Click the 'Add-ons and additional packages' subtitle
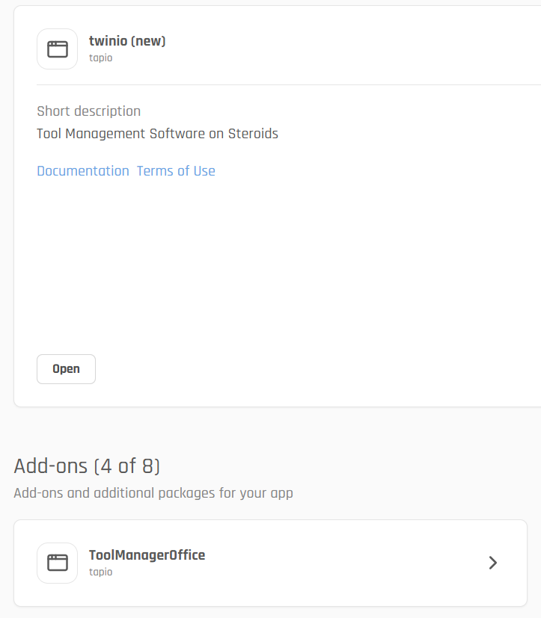541x618 pixels. pyautogui.click(x=153, y=493)
